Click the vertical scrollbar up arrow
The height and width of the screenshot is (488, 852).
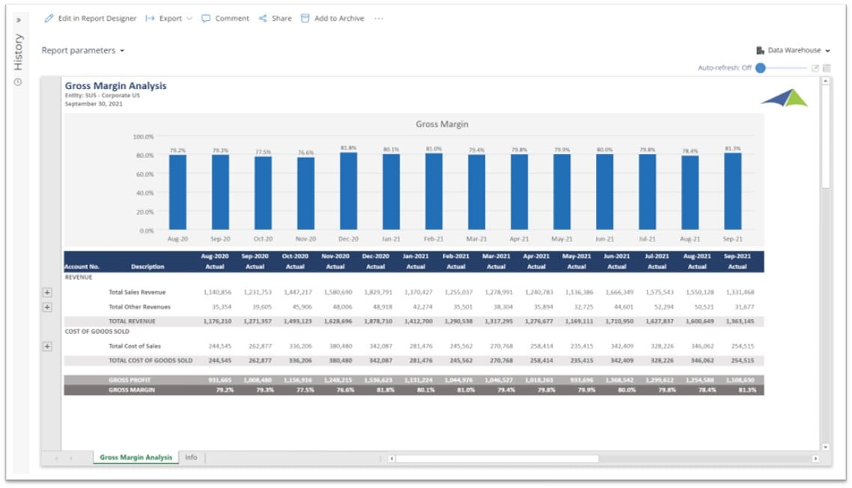click(x=826, y=80)
